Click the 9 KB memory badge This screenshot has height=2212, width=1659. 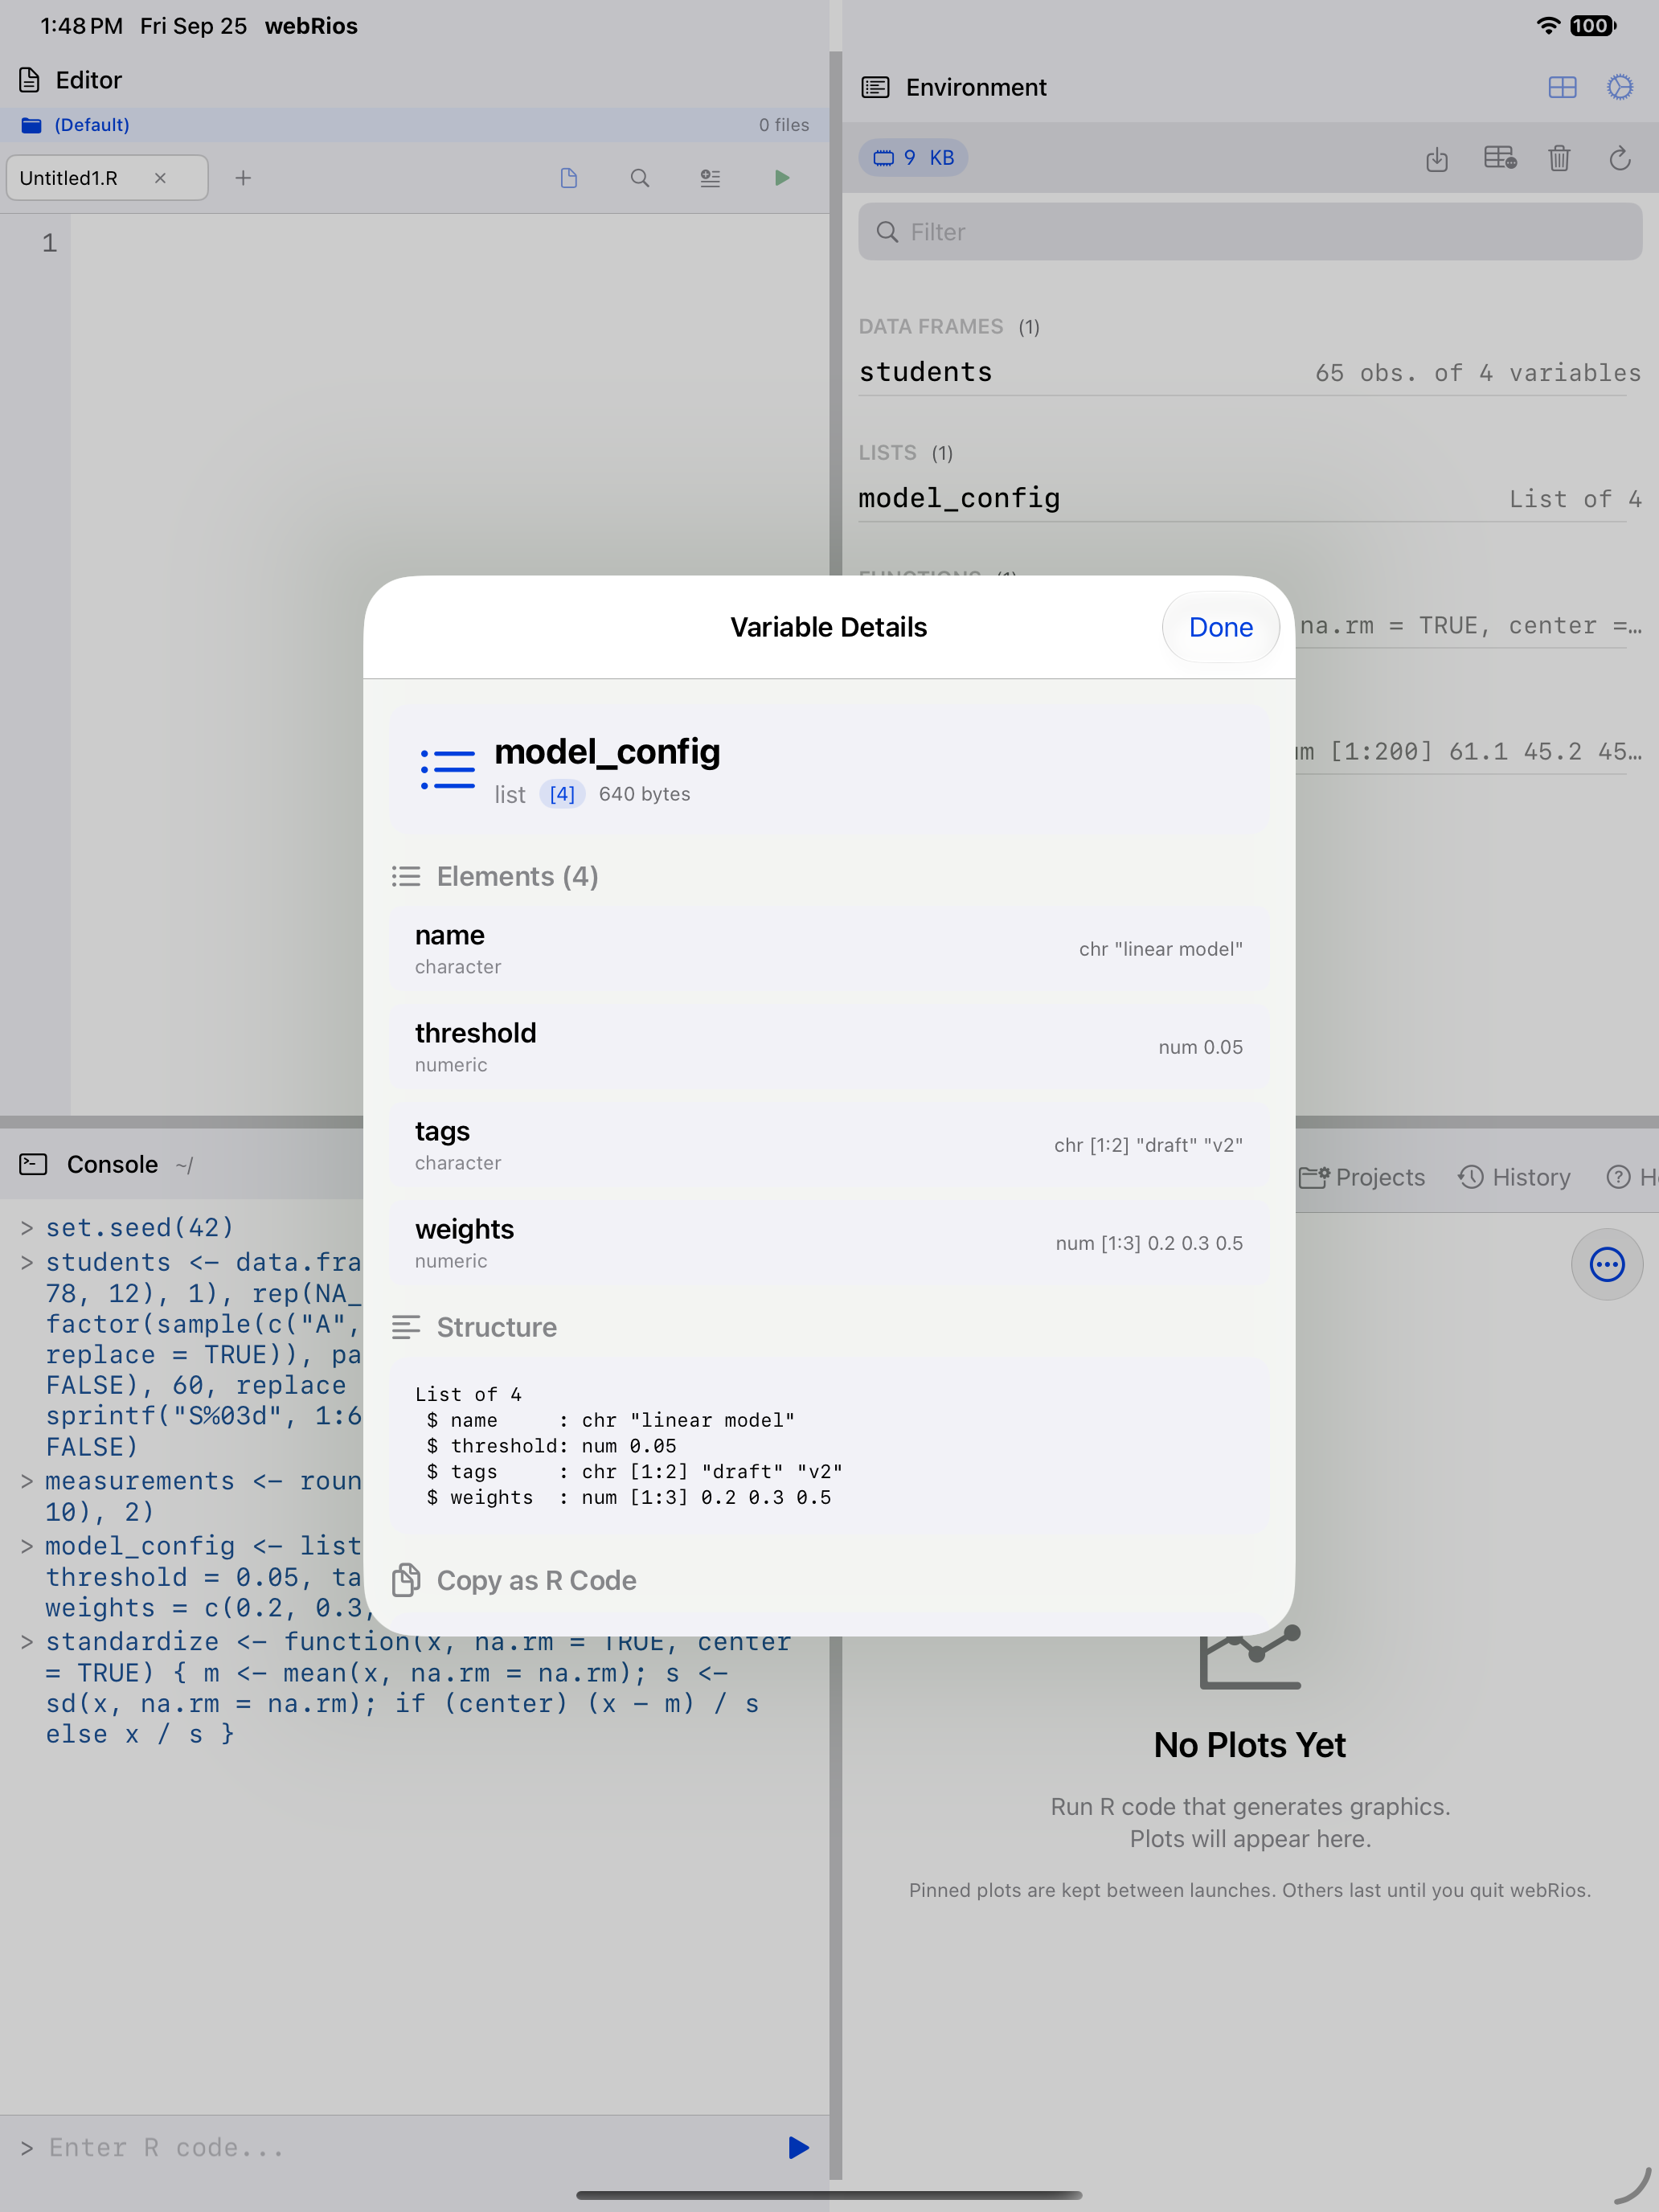click(x=913, y=158)
